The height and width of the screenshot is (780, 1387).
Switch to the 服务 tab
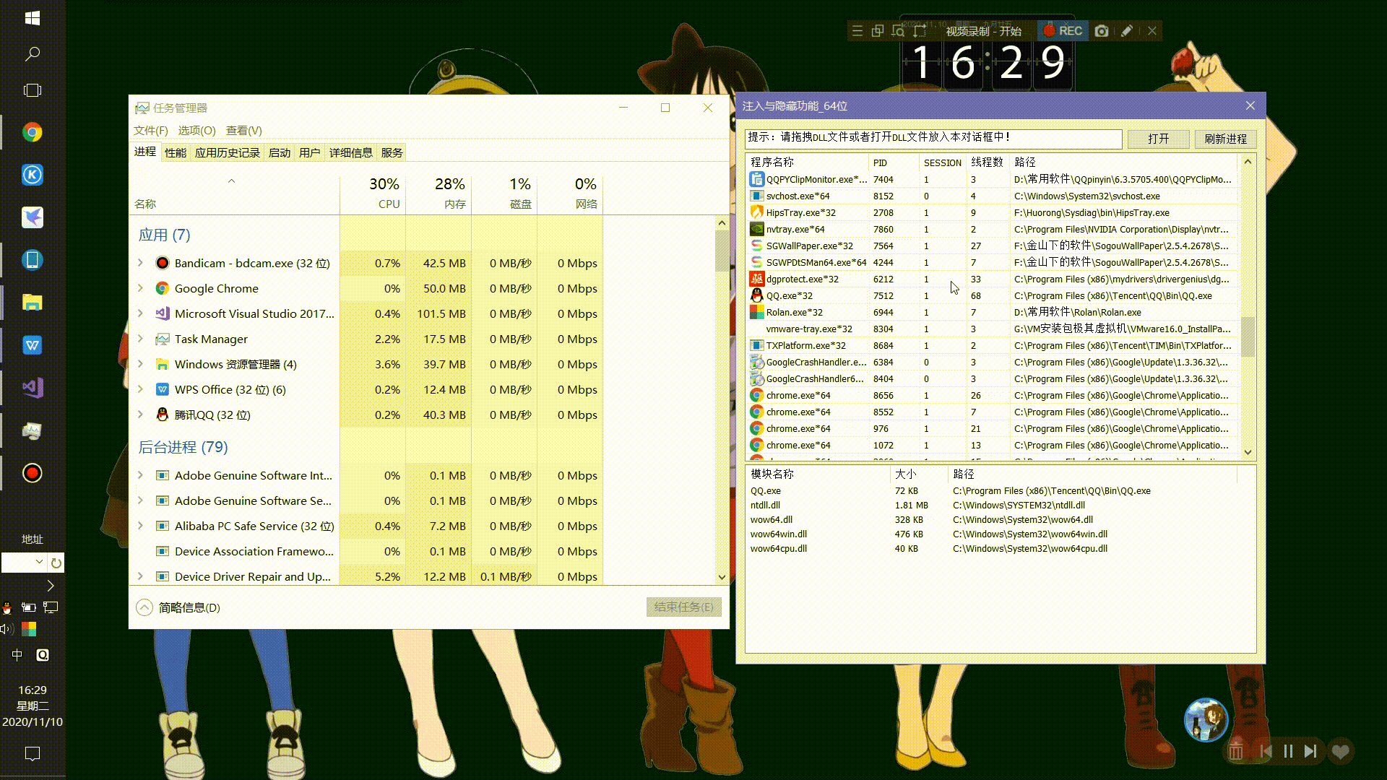(x=392, y=152)
